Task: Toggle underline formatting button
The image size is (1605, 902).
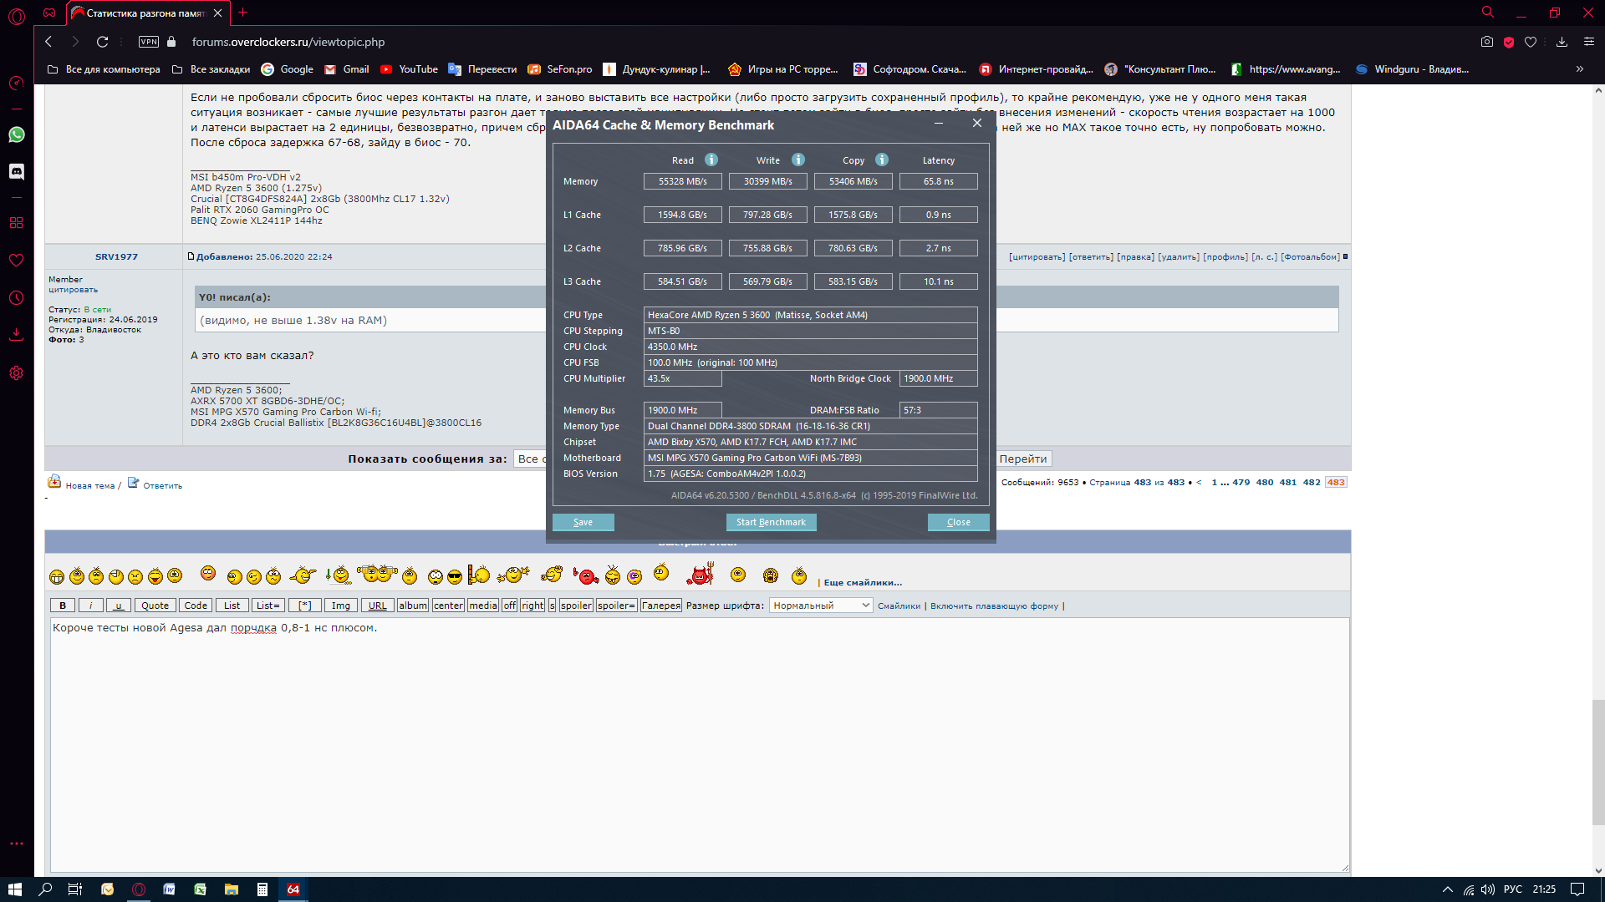Action: coord(118,606)
